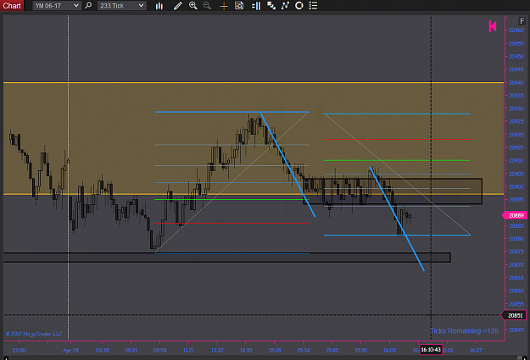The image size is (530, 360).
Task: Click the 16:10:43 crosshair time label
Action: 431,350
